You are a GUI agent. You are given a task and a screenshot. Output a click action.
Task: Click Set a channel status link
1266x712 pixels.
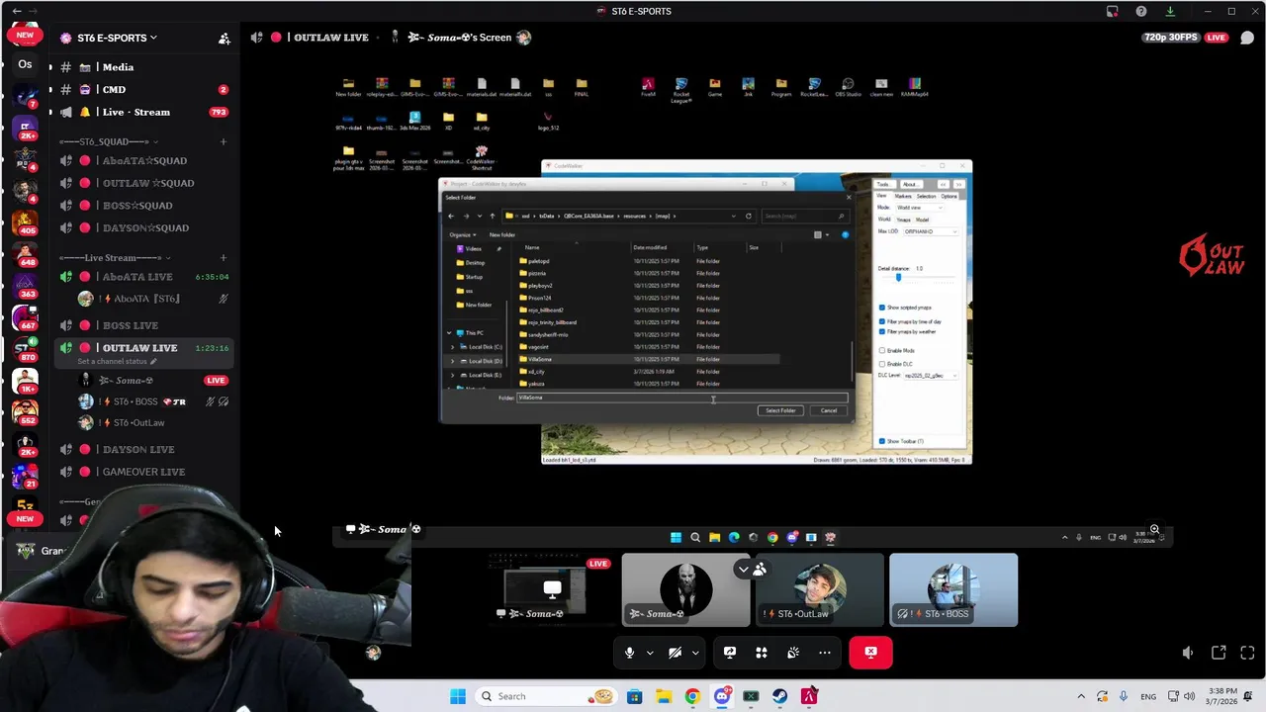pos(115,361)
